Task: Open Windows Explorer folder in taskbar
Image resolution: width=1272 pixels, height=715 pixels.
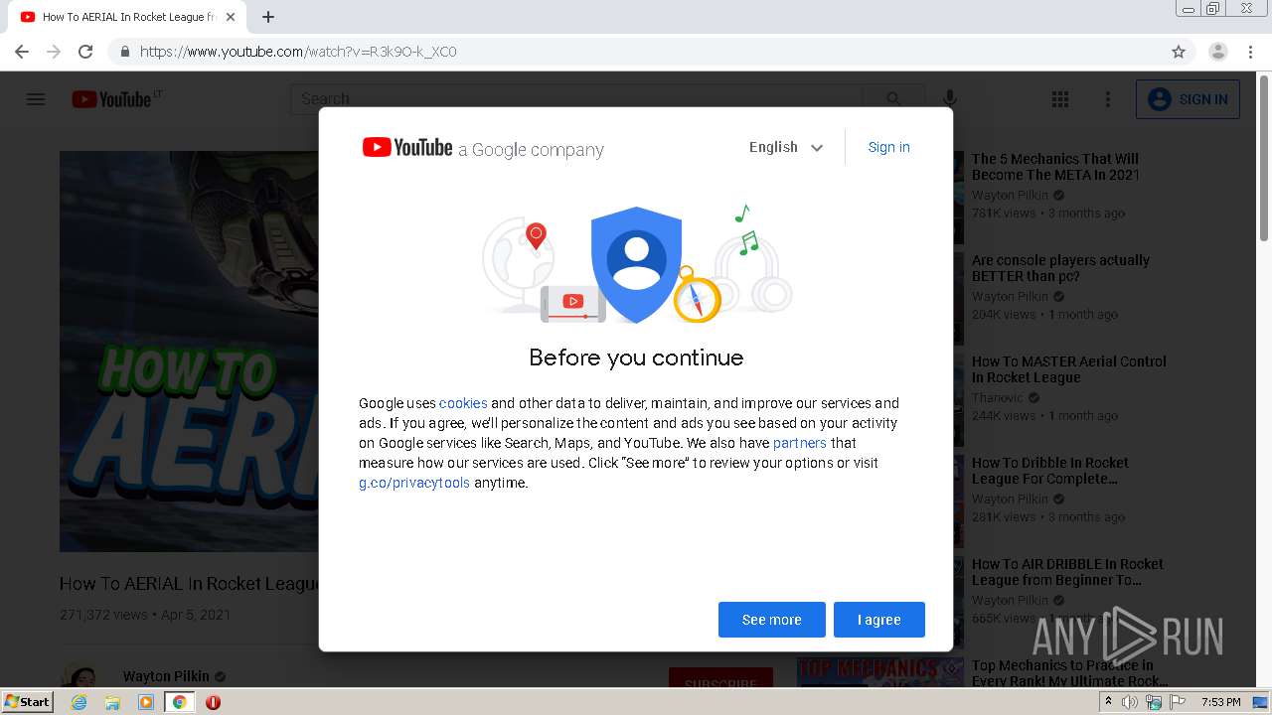Action: [112, 702]
